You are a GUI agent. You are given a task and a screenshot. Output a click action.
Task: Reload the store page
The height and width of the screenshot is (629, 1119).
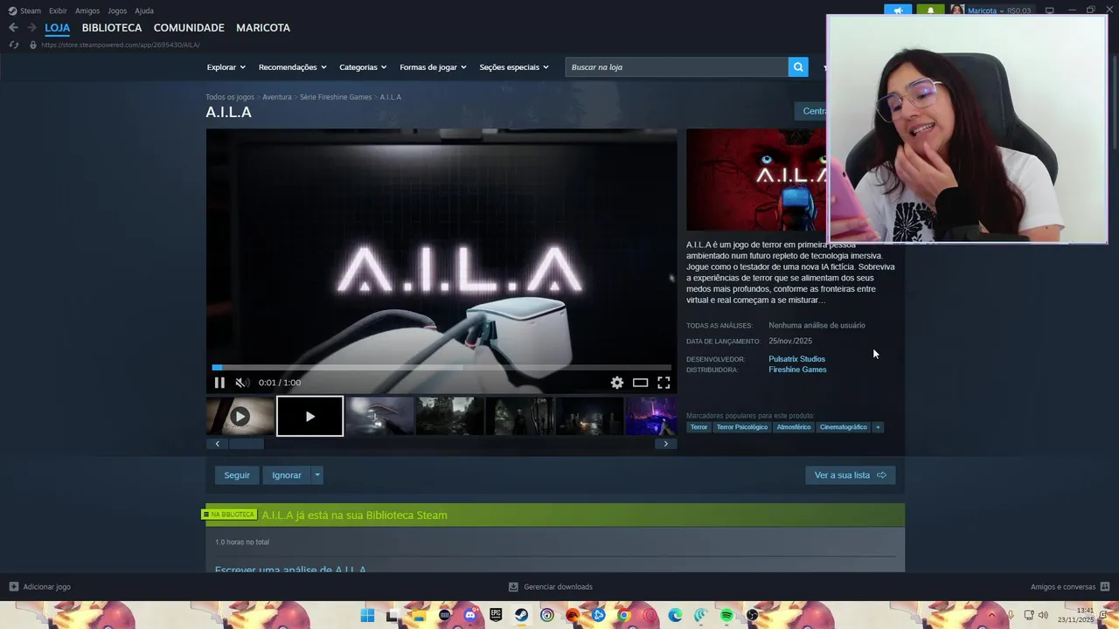tap(13, 45)
